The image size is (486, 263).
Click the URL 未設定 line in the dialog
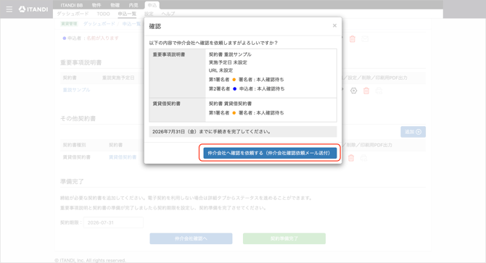(x=221, y=70)
